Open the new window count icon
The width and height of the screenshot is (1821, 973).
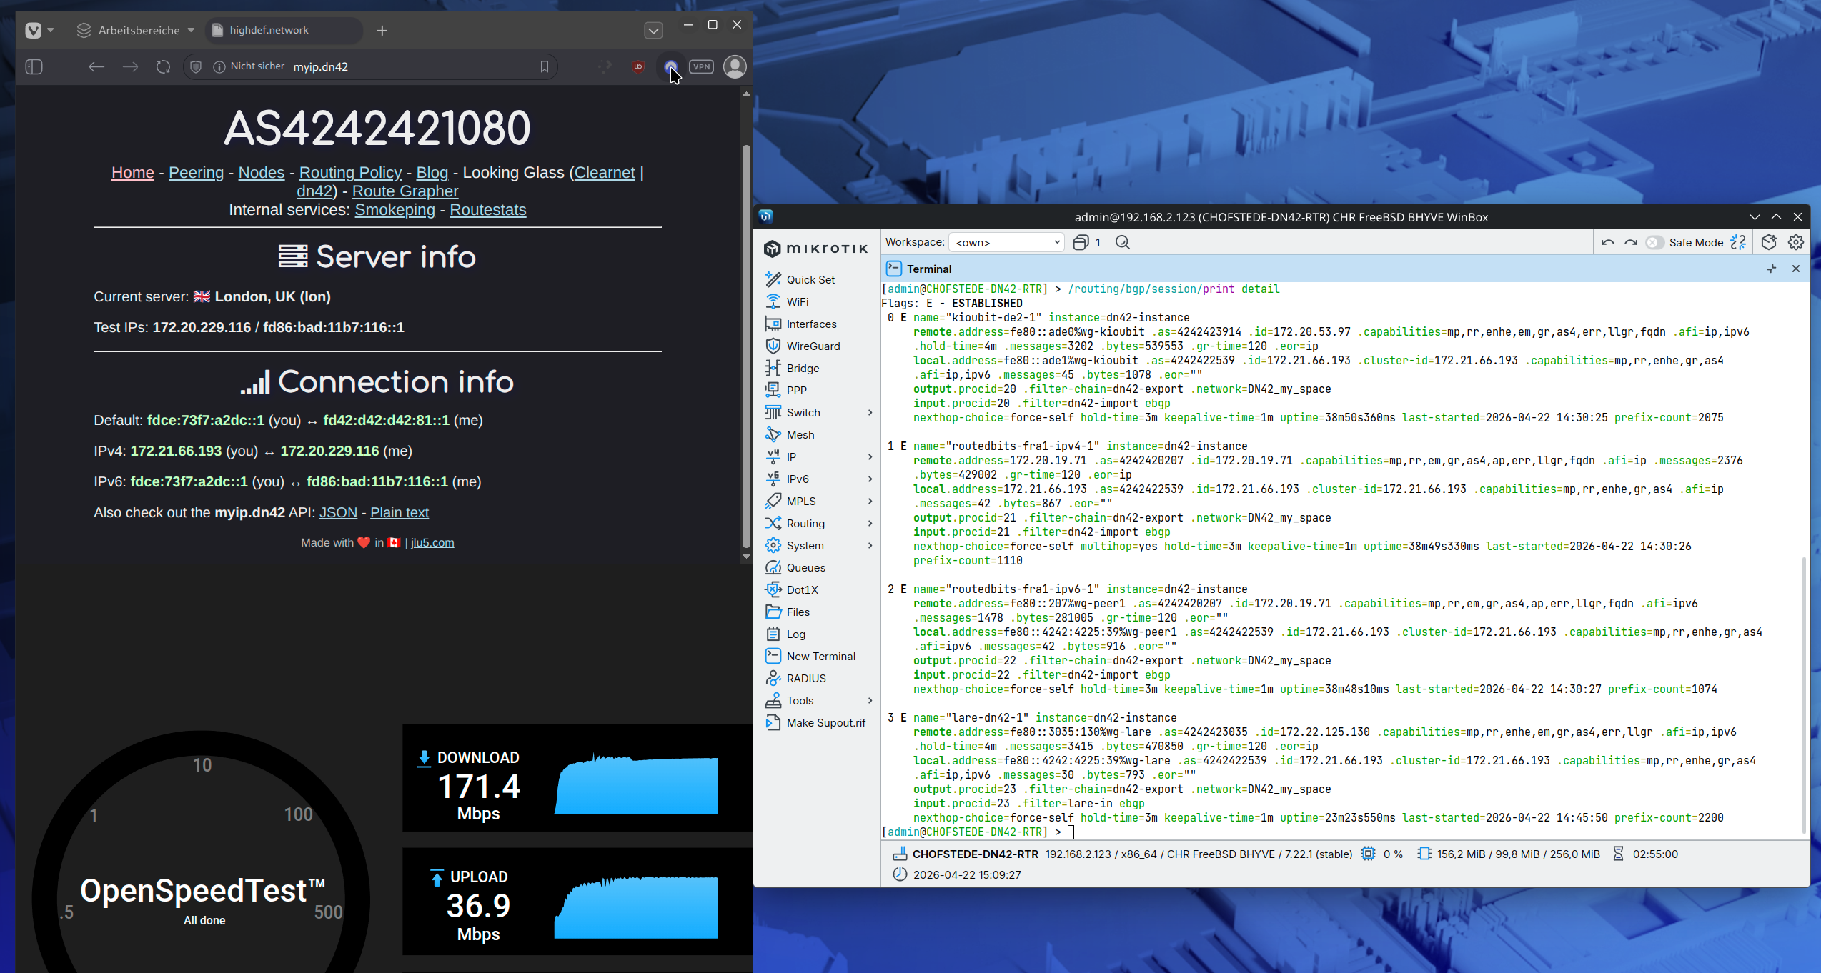click(1081, 243)
